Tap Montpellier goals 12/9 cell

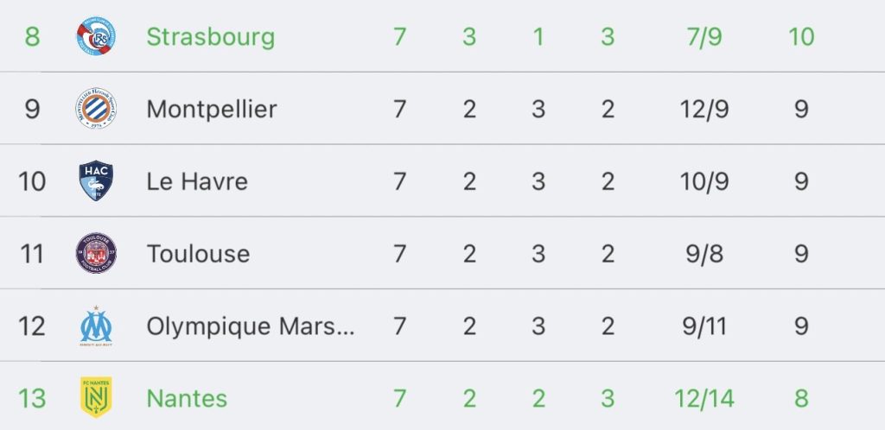coord(704,109)
